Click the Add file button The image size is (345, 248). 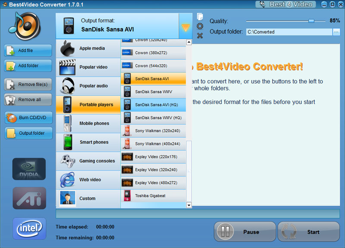tap(28, 50)
